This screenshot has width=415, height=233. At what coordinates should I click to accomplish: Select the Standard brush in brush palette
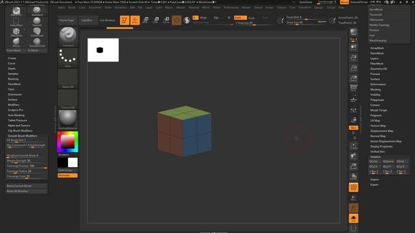pyautogui.click(x=37, y=12)
